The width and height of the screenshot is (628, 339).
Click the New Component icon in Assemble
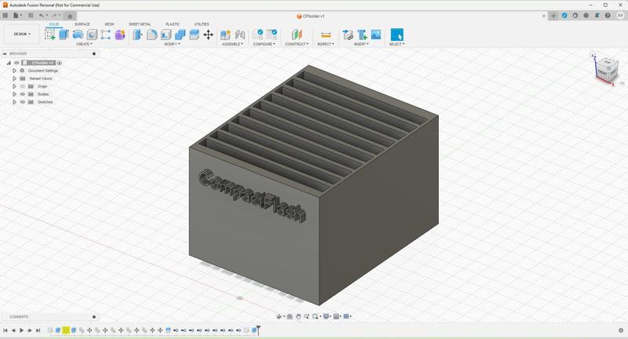point(225,35)
